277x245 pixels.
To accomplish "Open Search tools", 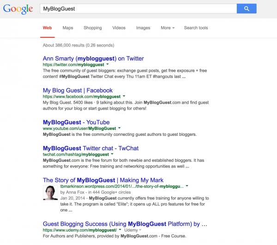I will [196, 28].
